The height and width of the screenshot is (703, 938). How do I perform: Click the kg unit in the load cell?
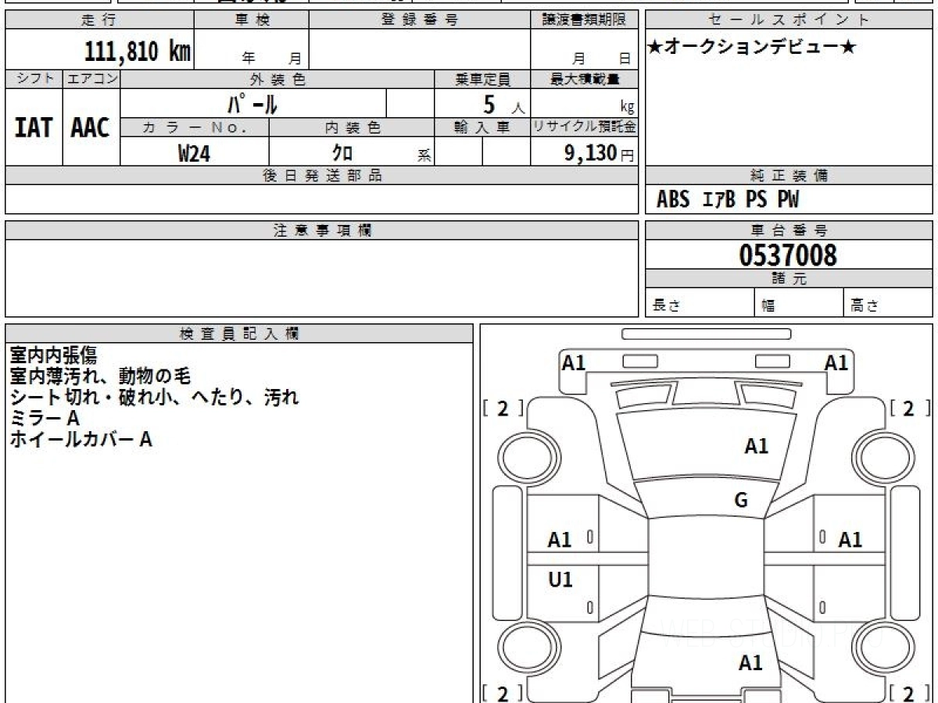[x=627, y=108]
